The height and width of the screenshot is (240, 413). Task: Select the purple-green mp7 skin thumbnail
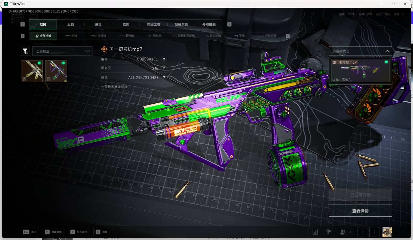(x=56, y=71)
